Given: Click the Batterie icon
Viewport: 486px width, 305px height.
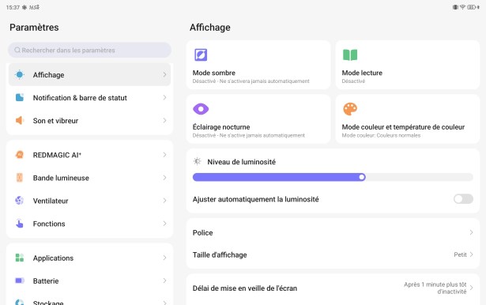Looking at the screenshot, I should (x=20, y=281).
